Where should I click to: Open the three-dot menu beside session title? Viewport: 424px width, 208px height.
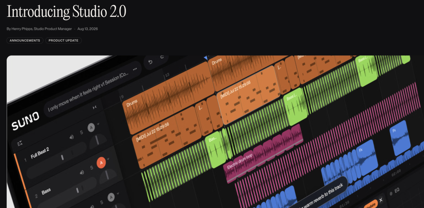point(135,69)
